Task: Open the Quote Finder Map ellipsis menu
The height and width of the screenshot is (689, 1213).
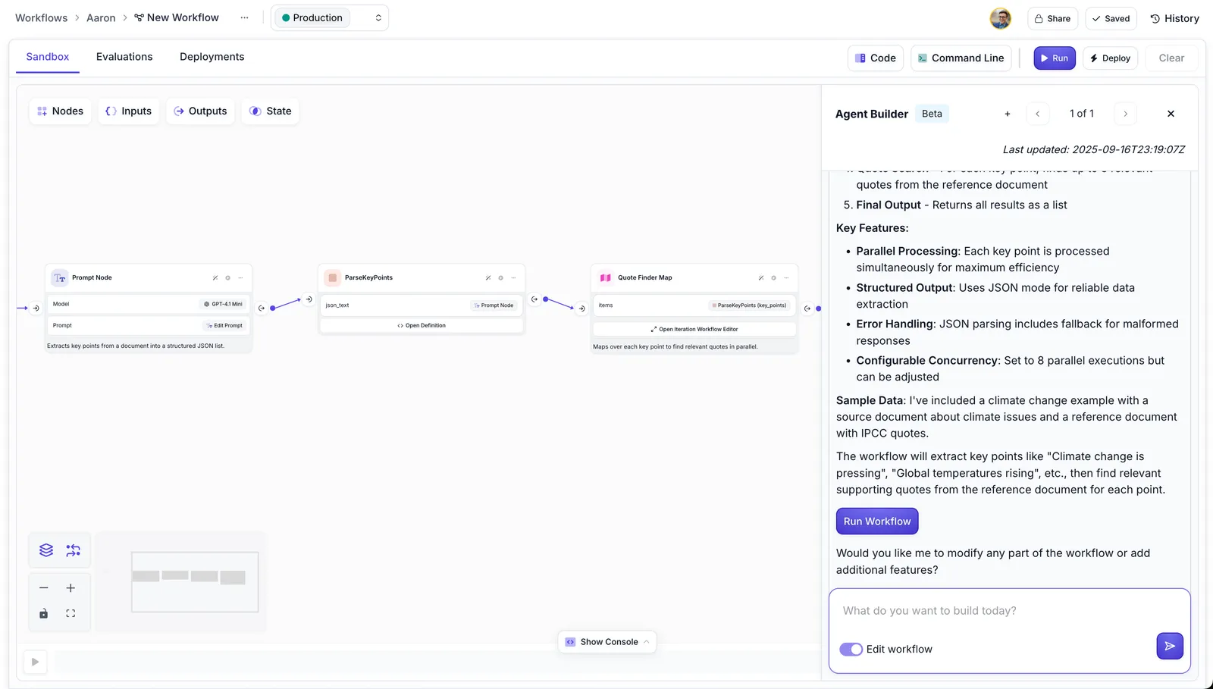Action: click(x=786, y=278)
